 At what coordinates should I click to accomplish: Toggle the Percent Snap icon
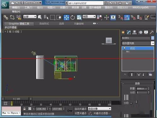tap(133, 17)
